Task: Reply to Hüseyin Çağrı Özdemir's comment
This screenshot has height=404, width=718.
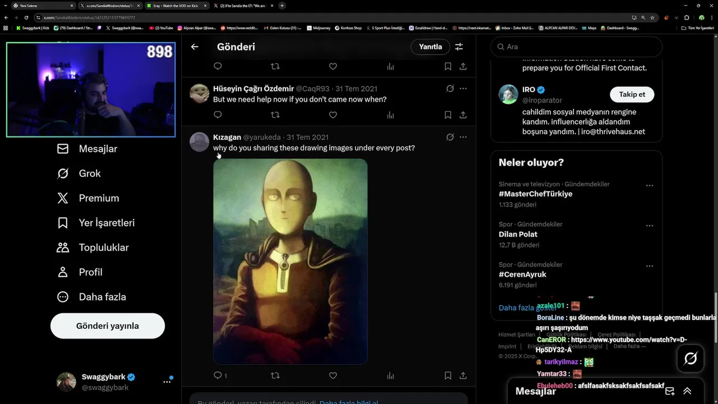Action: pyautogui.click(x=218, y=115)
